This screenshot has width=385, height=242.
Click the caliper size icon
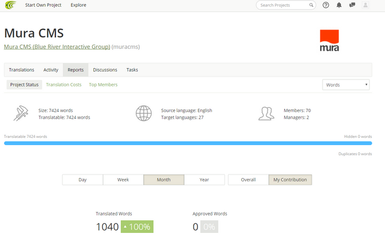point(21,113)
